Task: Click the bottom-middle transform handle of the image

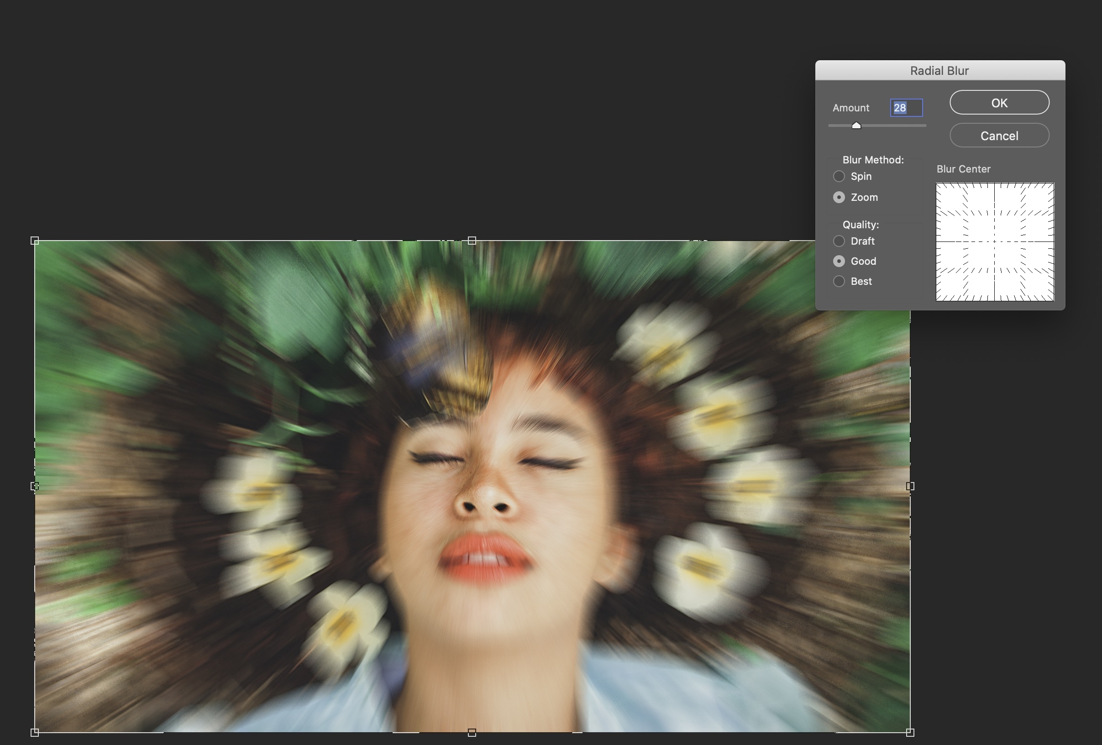Action: click(472, 733)
